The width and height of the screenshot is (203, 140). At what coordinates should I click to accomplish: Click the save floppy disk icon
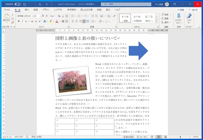(x=25, y=4)
